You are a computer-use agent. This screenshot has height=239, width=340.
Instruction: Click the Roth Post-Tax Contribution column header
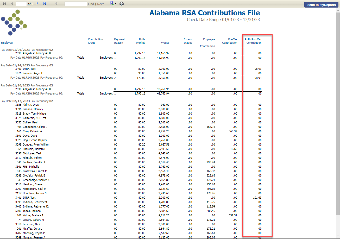tap(253, 41)
